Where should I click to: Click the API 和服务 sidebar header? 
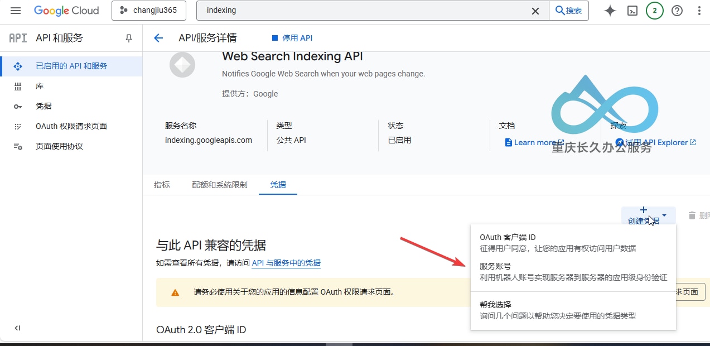point(59,38)
